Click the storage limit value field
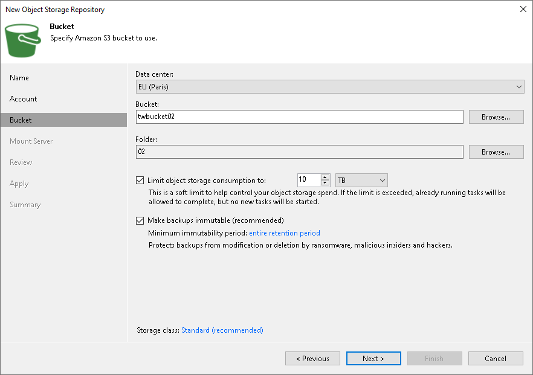The width and height of the screenshot is (533, 375). [309, 180]
